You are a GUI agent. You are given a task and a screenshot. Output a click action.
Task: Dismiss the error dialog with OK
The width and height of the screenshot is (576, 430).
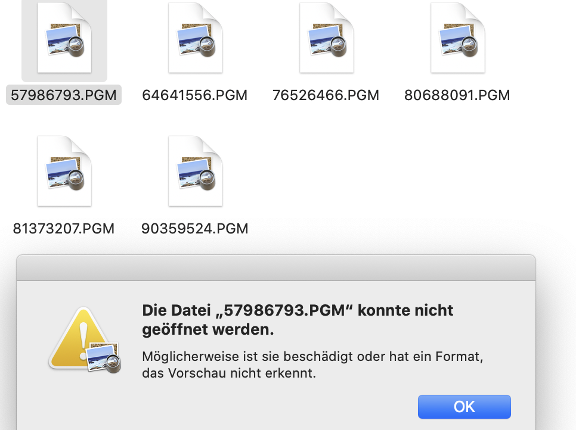[x=464, y=406]
